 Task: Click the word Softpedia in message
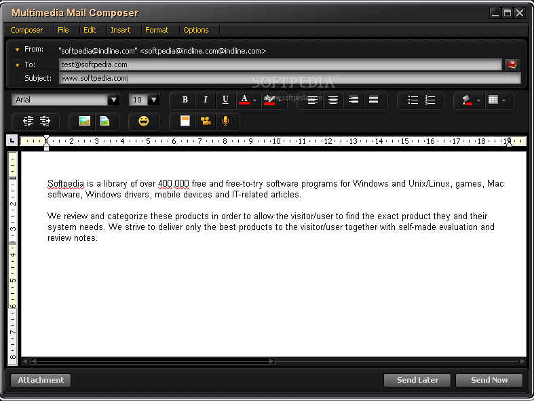point(65,184)
